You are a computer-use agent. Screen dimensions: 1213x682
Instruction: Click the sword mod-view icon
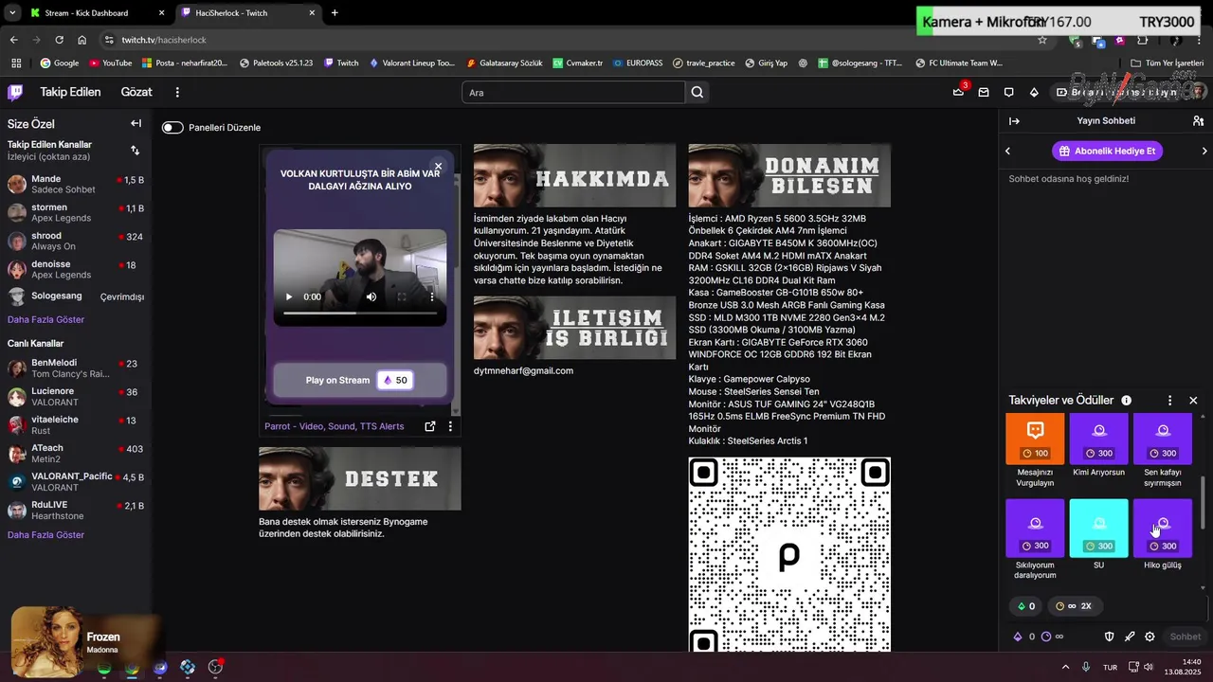pyautogui.click(x=1130, y=637)
